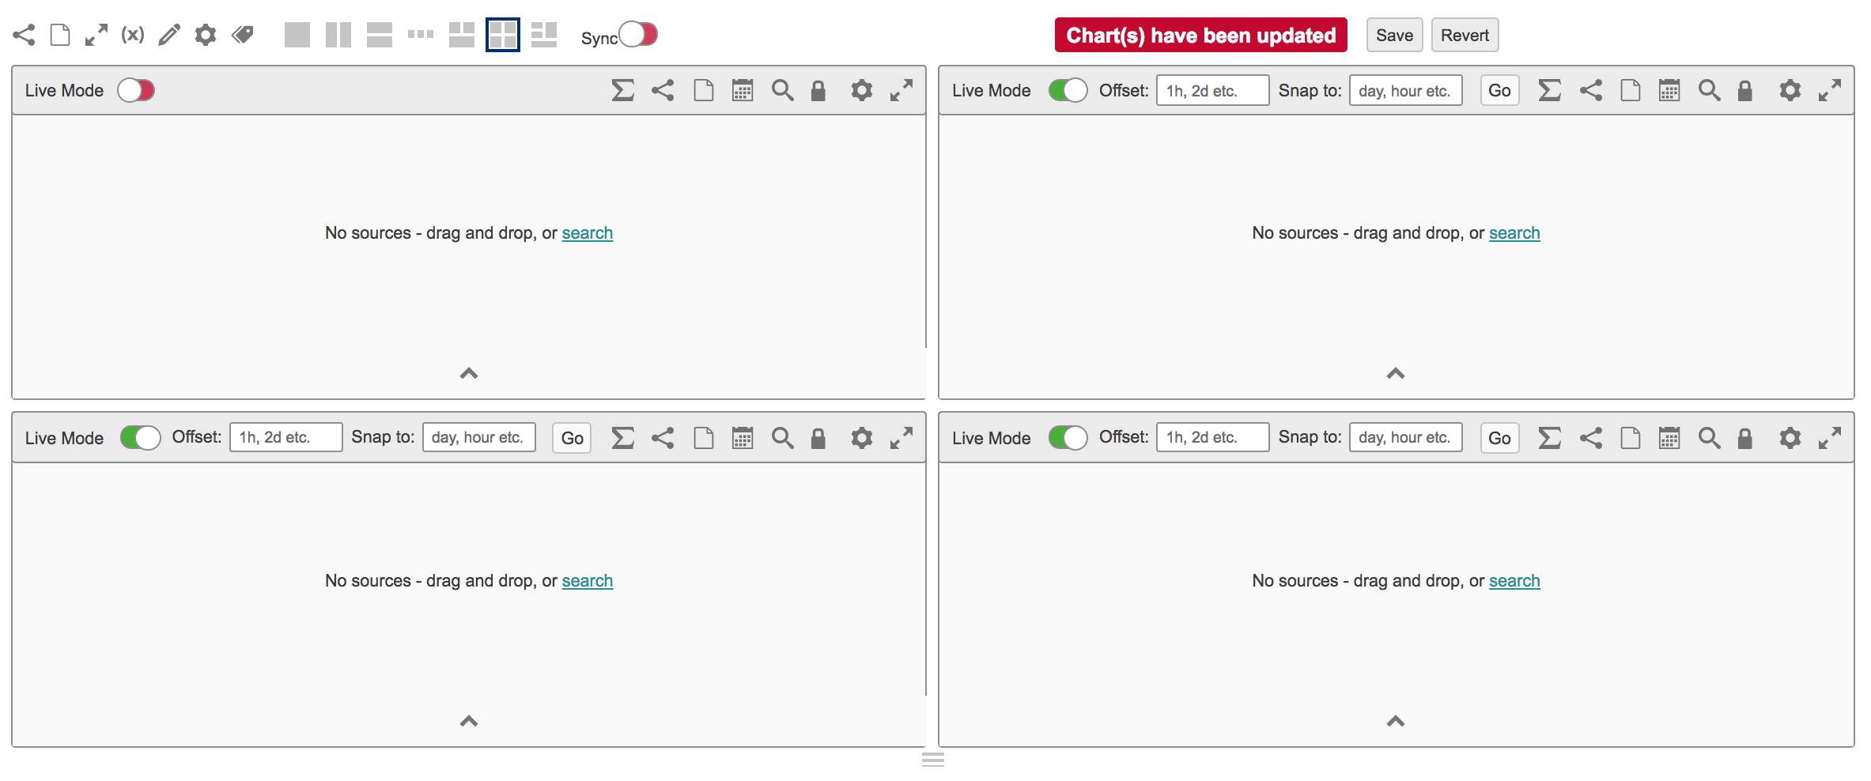
Task: Toggle the Sync switch
Action: (638, 34)
